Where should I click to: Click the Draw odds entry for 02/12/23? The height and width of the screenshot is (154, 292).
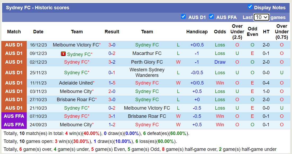220,62
